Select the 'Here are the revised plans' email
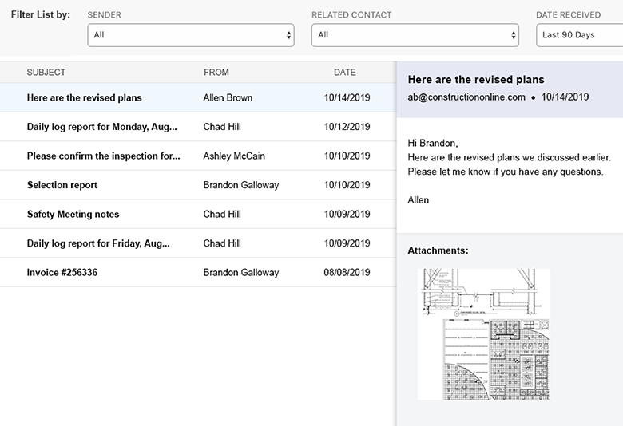 [84, 98]
